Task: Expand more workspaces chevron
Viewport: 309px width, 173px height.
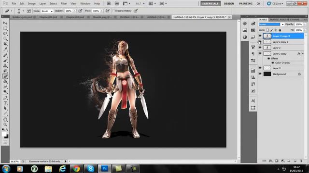Action: pyautogui.click(x=258, y=3)
